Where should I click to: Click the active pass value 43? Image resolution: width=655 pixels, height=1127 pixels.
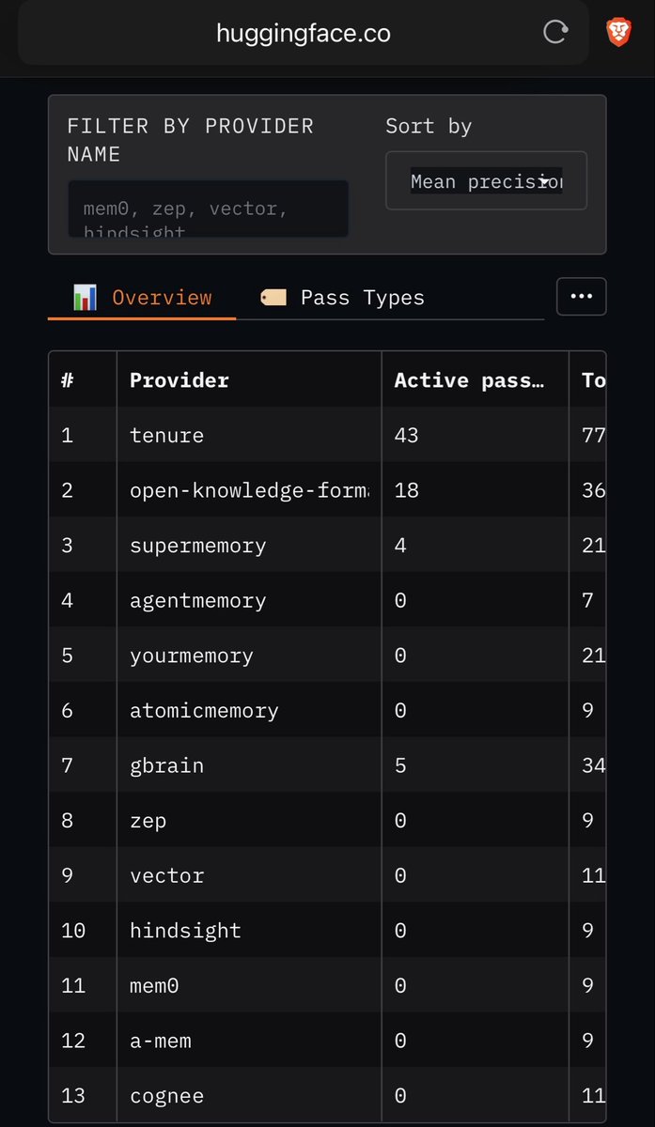[406, 435]
